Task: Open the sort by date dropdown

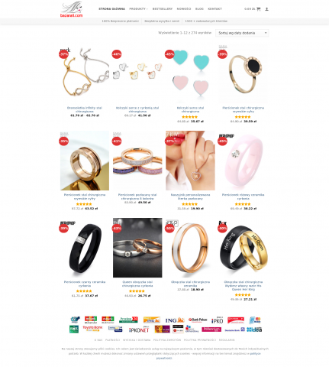Action: coord(242,33)
